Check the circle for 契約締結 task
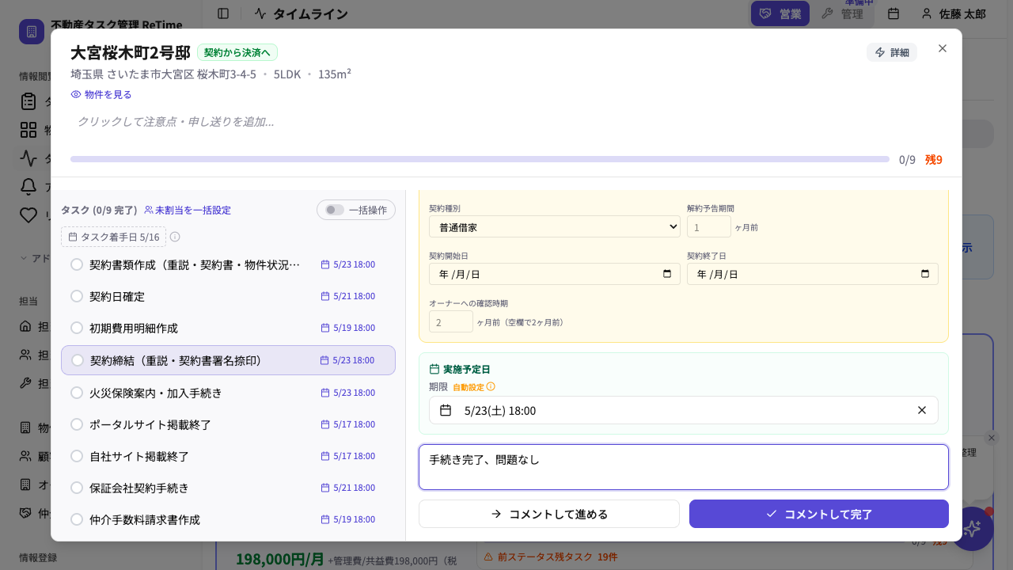The width and height of the screenshot is (1013, 570). [x=78, y=360]
